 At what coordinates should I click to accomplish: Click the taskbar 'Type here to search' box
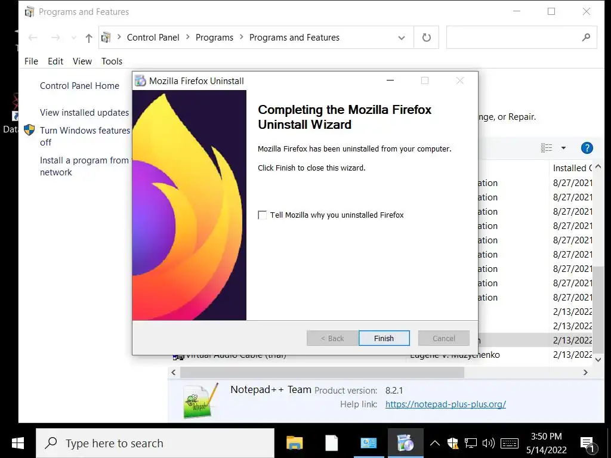click(155, 443)
